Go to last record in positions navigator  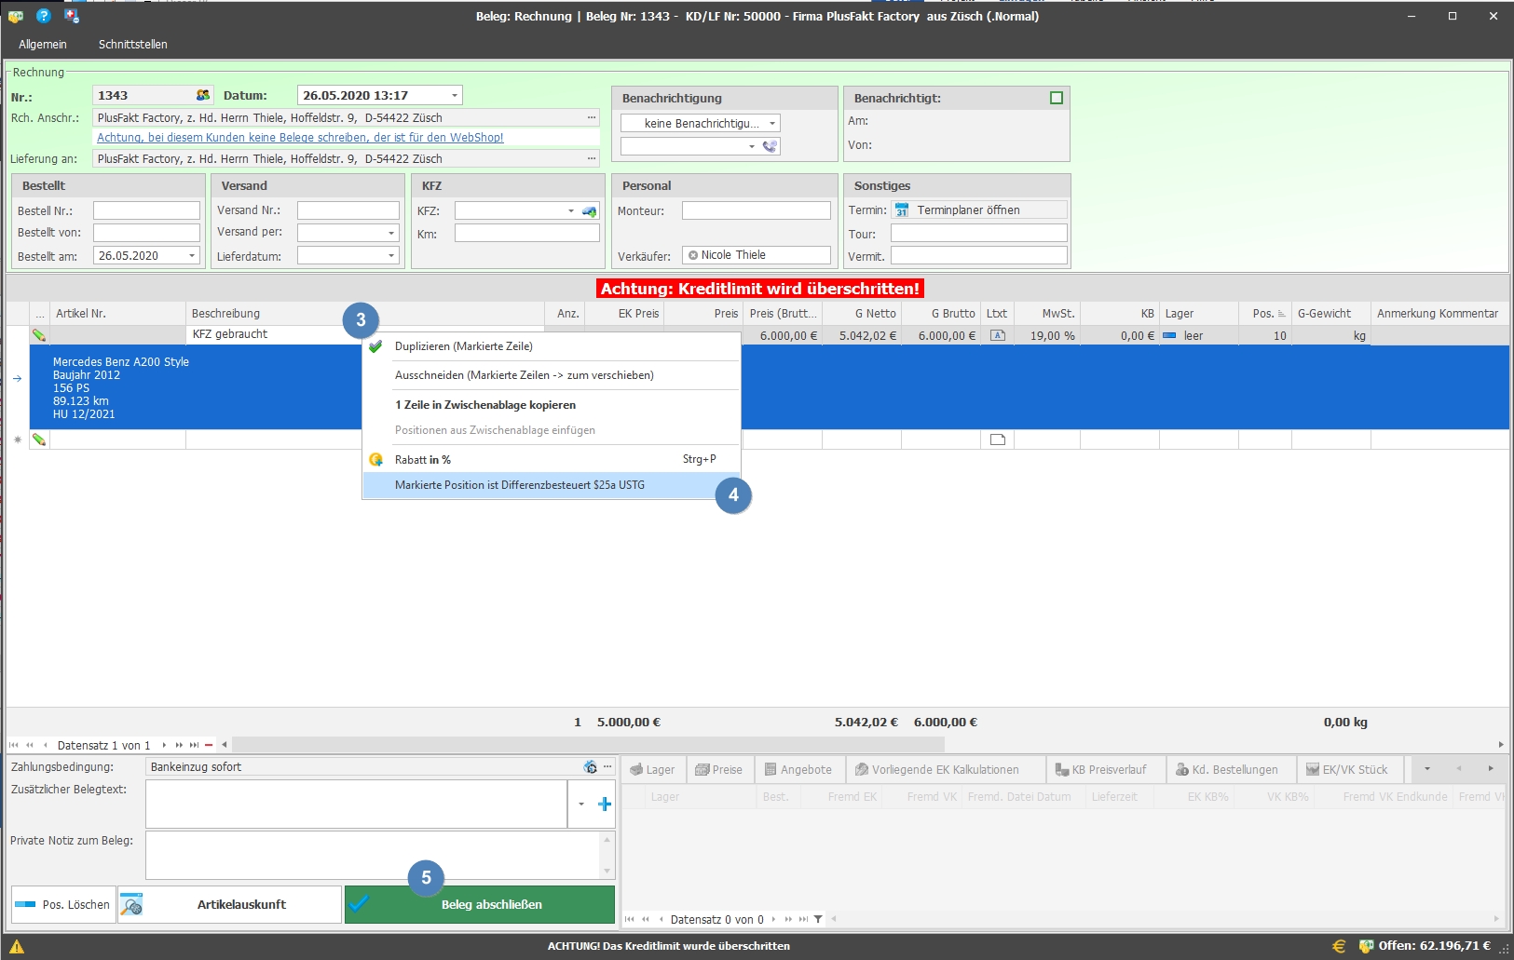click(x=194, y=745)
